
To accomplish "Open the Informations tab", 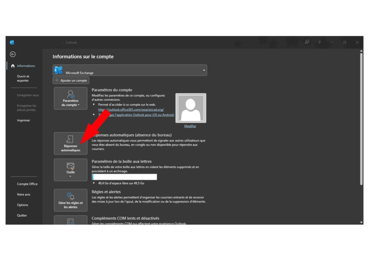I will click(26, 66).
